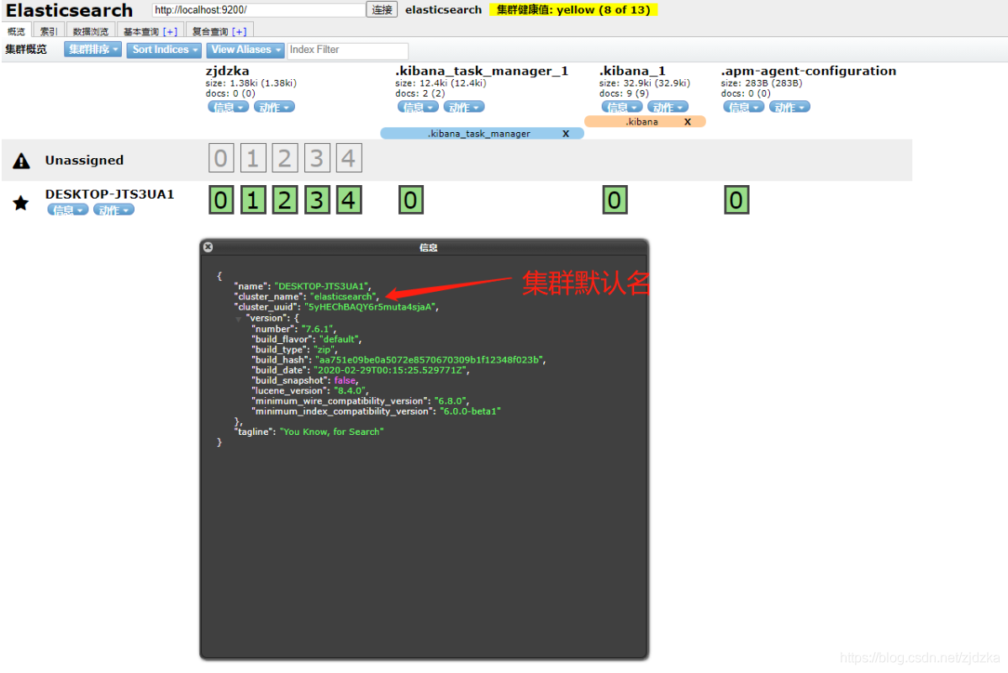Click green shard 0 of .apm-agent-configuration
This screenshot has width=1008, height=673.
pyautogui.click(x=736, y=200)
